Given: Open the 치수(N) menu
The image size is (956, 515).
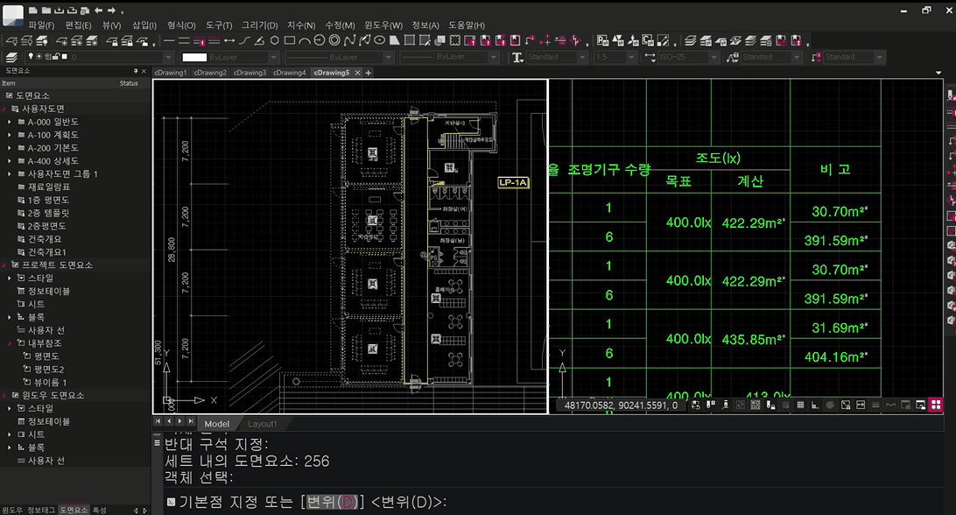Looking at the screenshot, I should click(x=301, y=25).
